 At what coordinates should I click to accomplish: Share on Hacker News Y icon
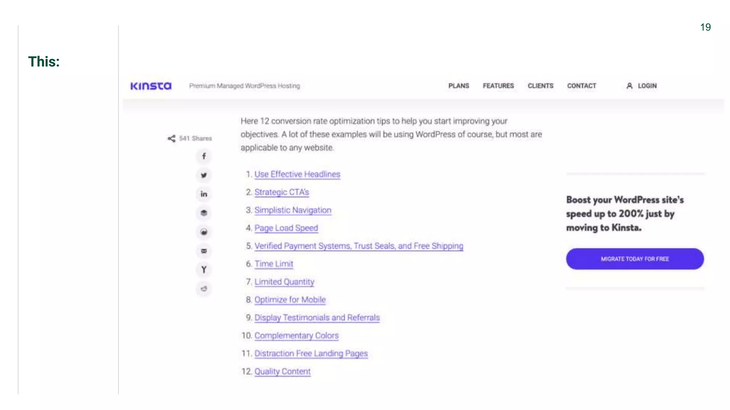coord(204,270)
